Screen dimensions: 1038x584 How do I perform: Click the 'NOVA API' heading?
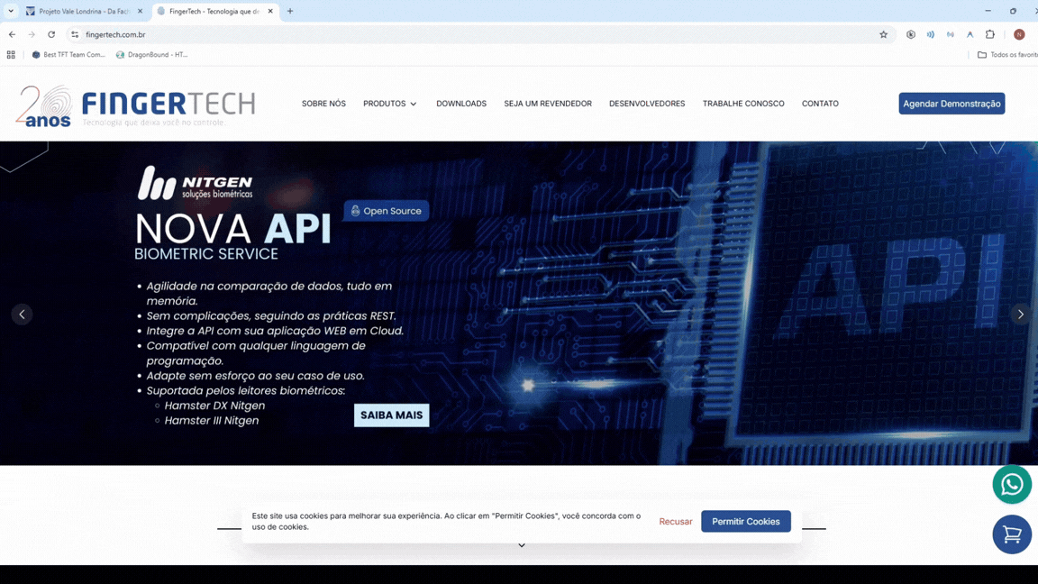point(232,229)
